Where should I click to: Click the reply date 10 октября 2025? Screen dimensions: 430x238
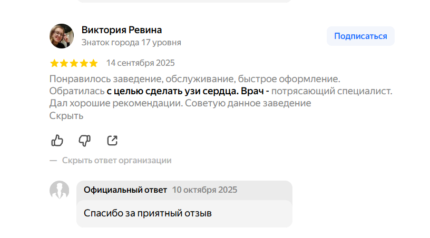point(204,190)
